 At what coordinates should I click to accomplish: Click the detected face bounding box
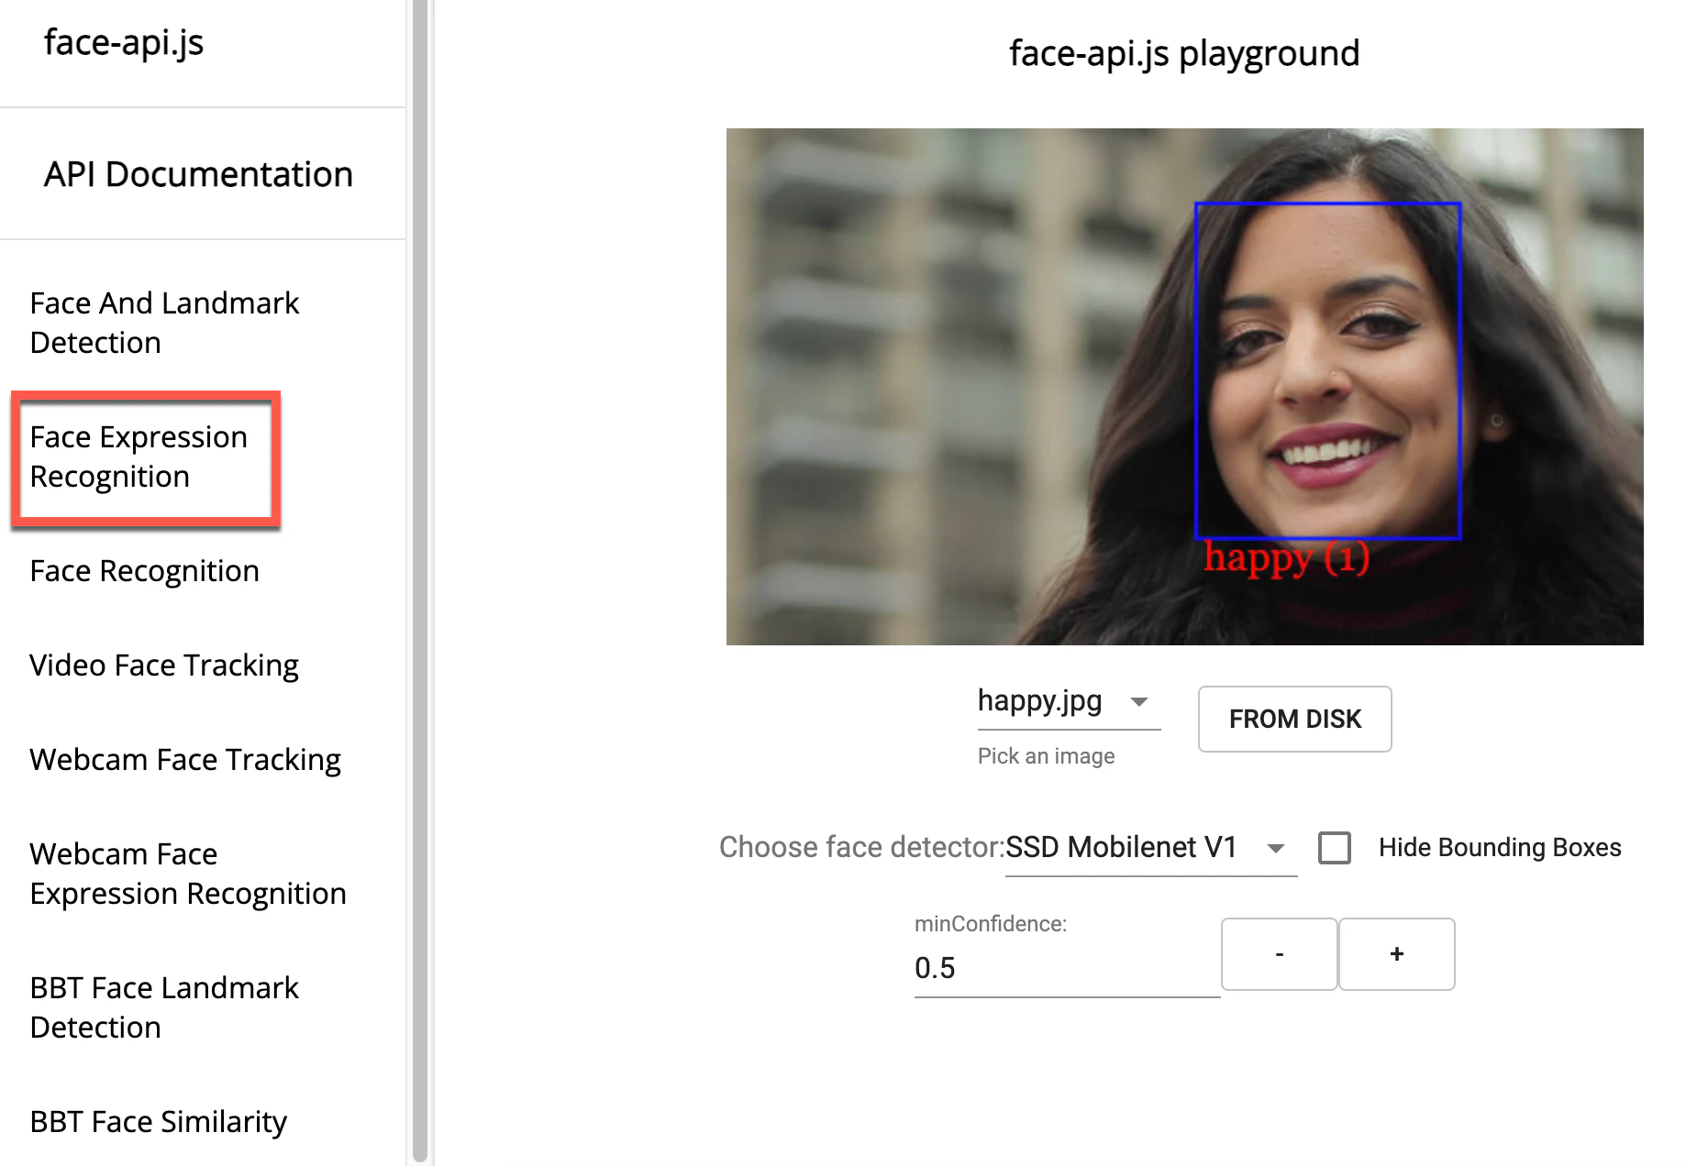point(1327,370)
